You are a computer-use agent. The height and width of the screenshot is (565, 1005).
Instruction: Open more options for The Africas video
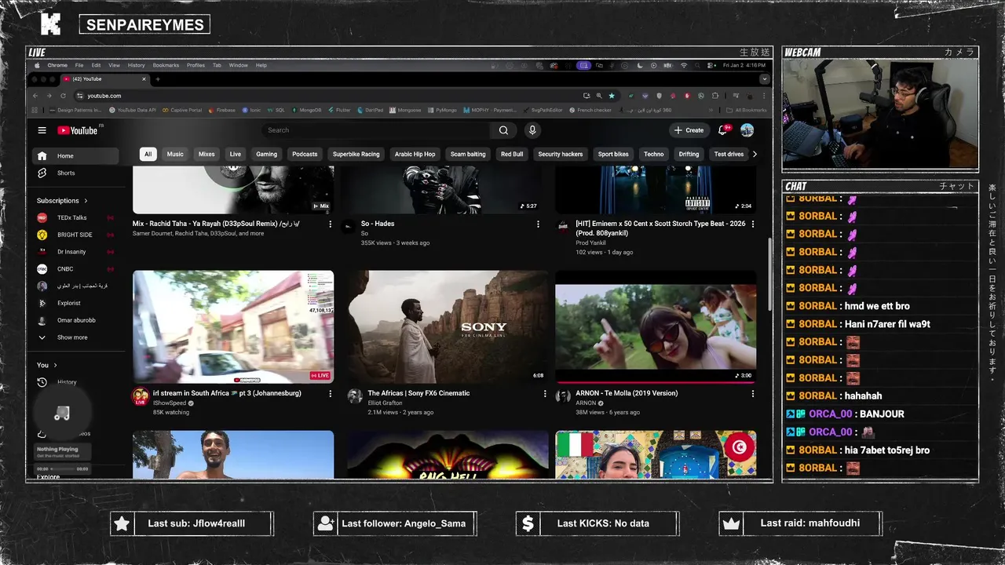545,393
